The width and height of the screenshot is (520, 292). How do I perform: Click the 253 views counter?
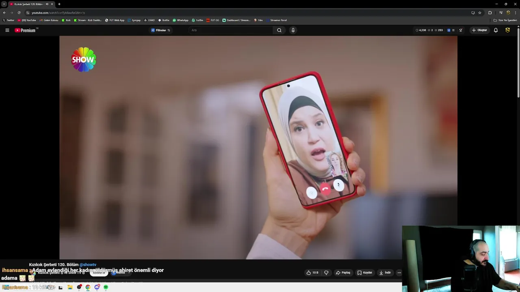(439, 30)
